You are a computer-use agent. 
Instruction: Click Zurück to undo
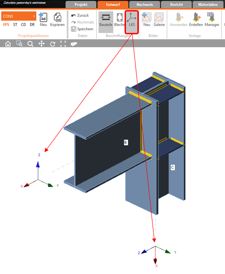80,16
